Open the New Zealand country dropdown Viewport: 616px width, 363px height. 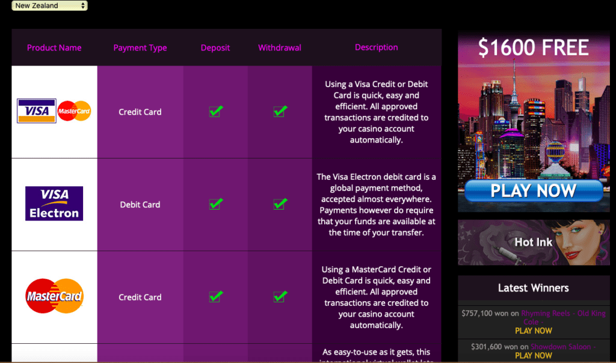[x=49, y=5]
